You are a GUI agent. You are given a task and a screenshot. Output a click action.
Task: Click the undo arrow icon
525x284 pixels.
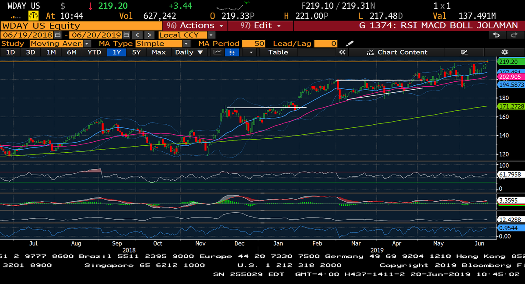coord(496,35)
